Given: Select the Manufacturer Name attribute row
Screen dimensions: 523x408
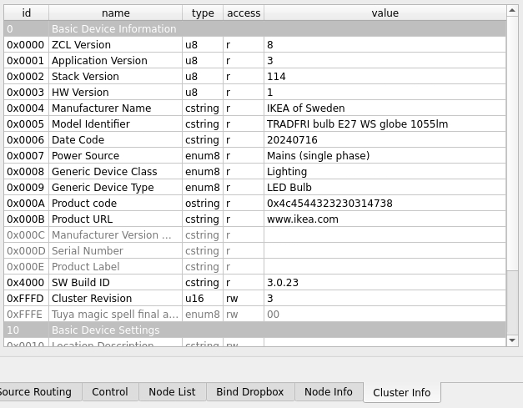Looking at the screenshot, I should point(101,108).
